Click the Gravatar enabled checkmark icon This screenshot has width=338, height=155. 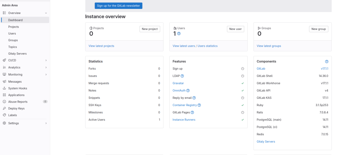[x=242, y=83]
